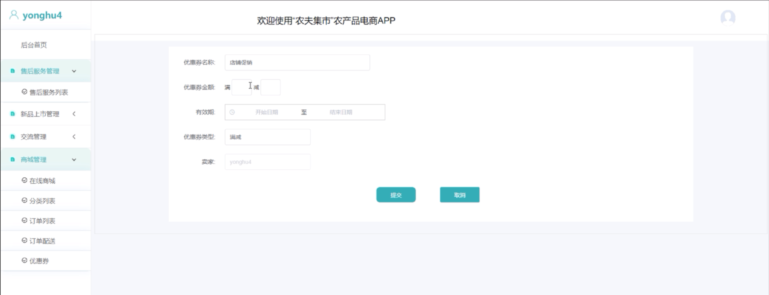Go to 在线商城 in the sidebar

tap(42, 181)
